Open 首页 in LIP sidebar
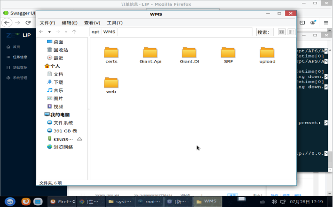The height and width of the screenshot is (207, 333). pos(14,47)
